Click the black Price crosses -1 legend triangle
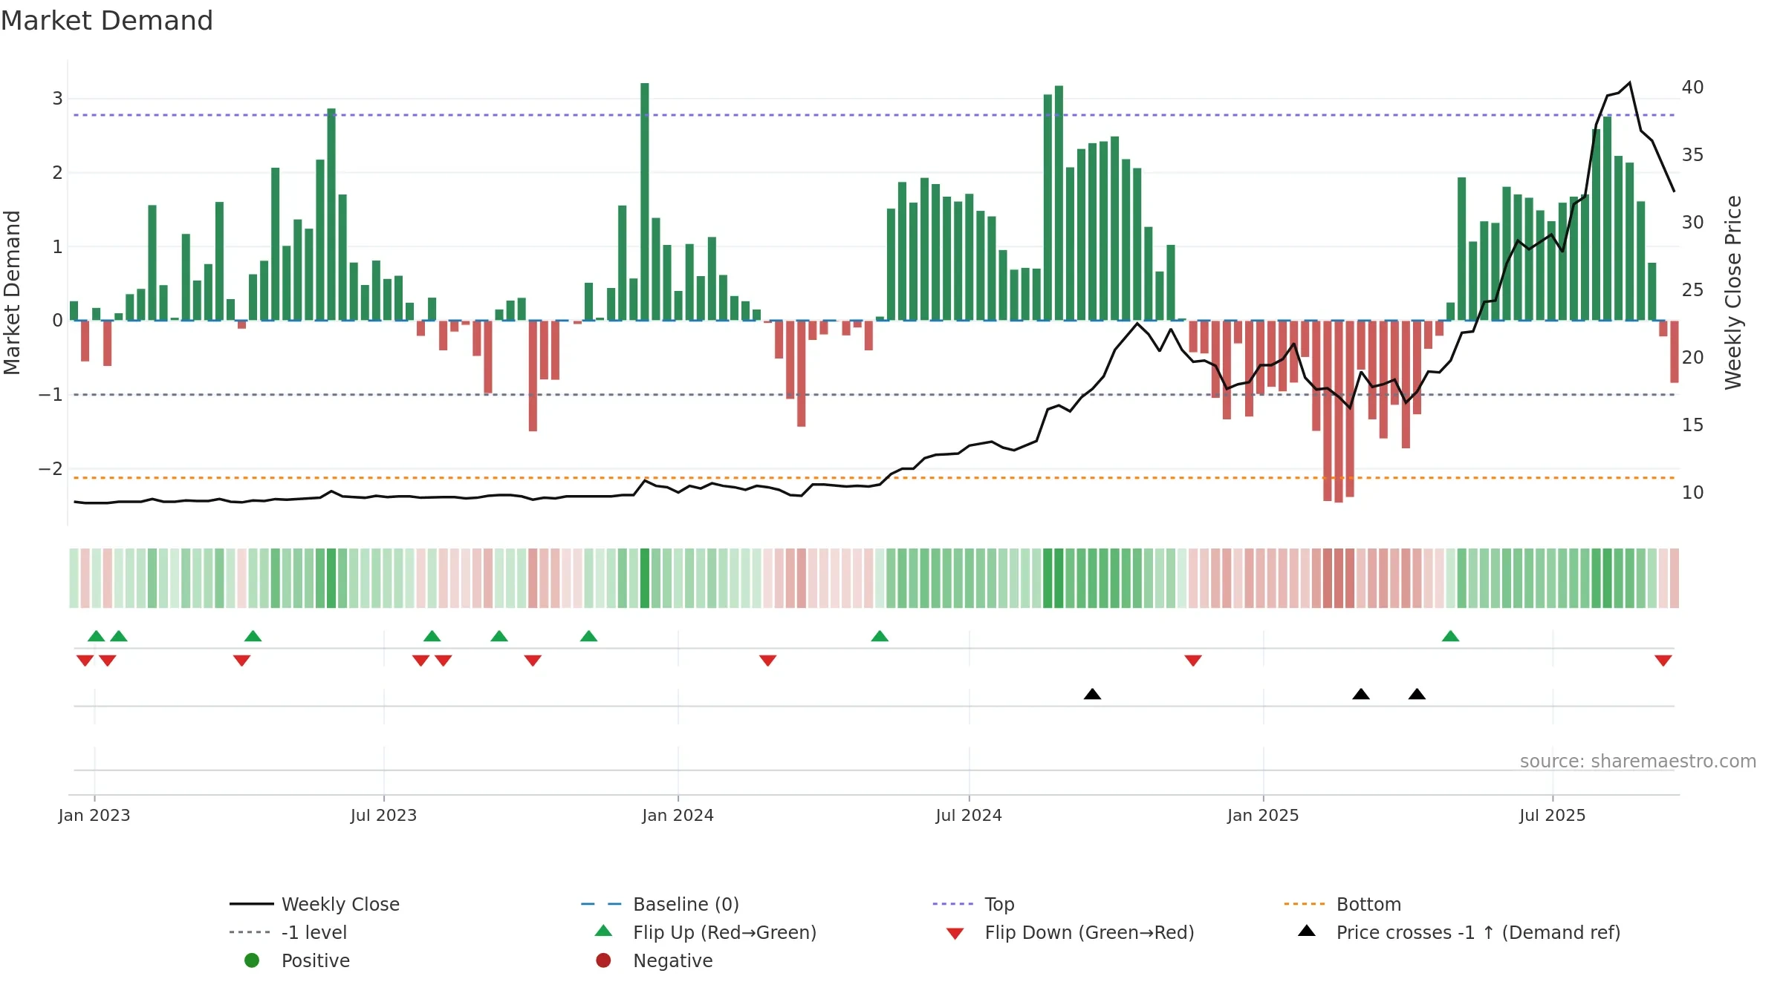This screenshot has height=1002, width=1783. 1307,931
